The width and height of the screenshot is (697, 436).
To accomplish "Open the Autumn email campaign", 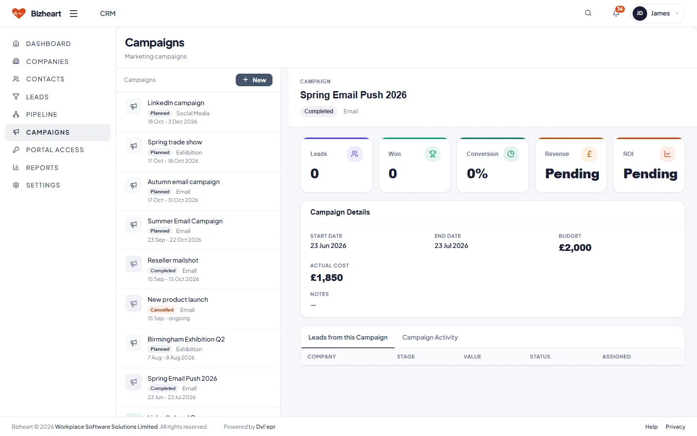I will [198, 191].
